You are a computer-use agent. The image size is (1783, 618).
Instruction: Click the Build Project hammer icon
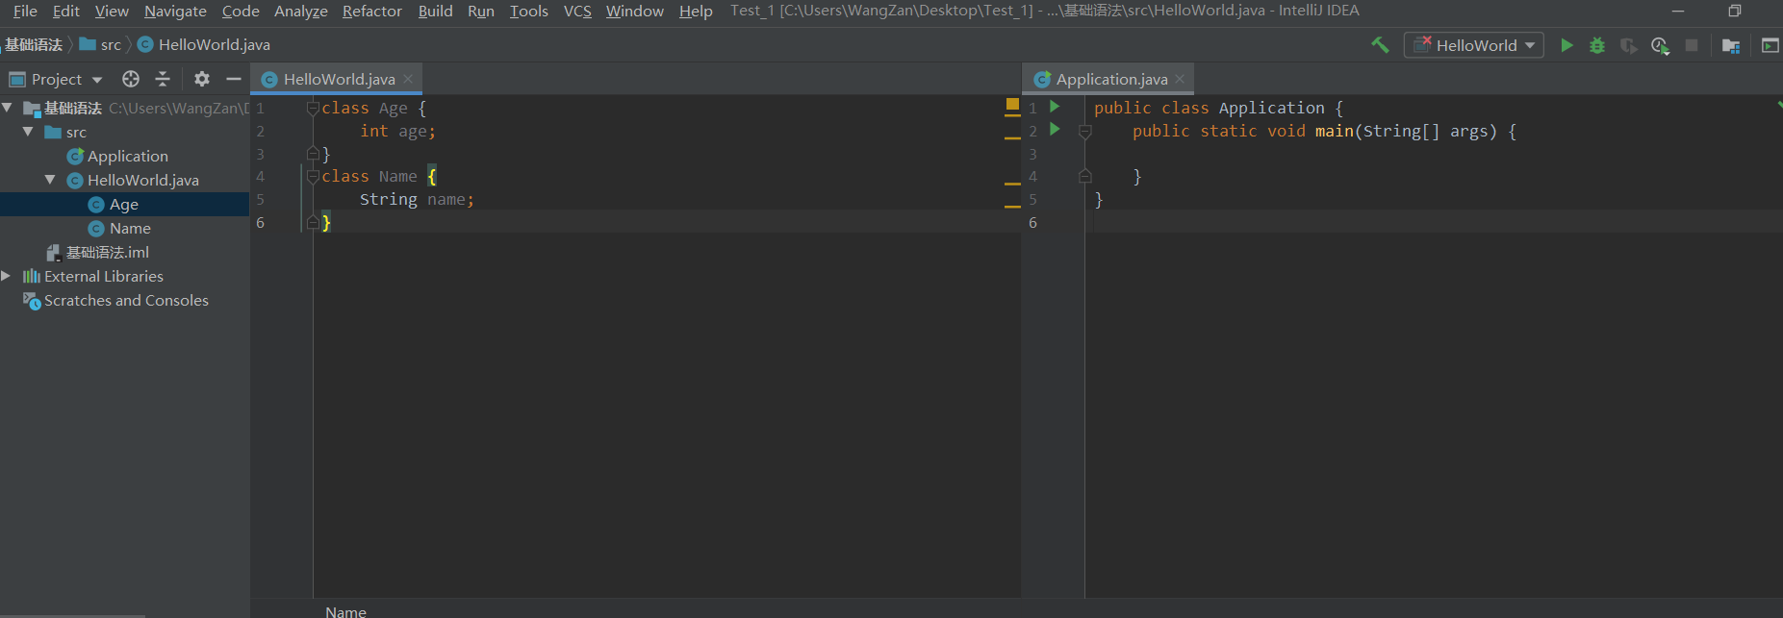[x=1380, y=45]
